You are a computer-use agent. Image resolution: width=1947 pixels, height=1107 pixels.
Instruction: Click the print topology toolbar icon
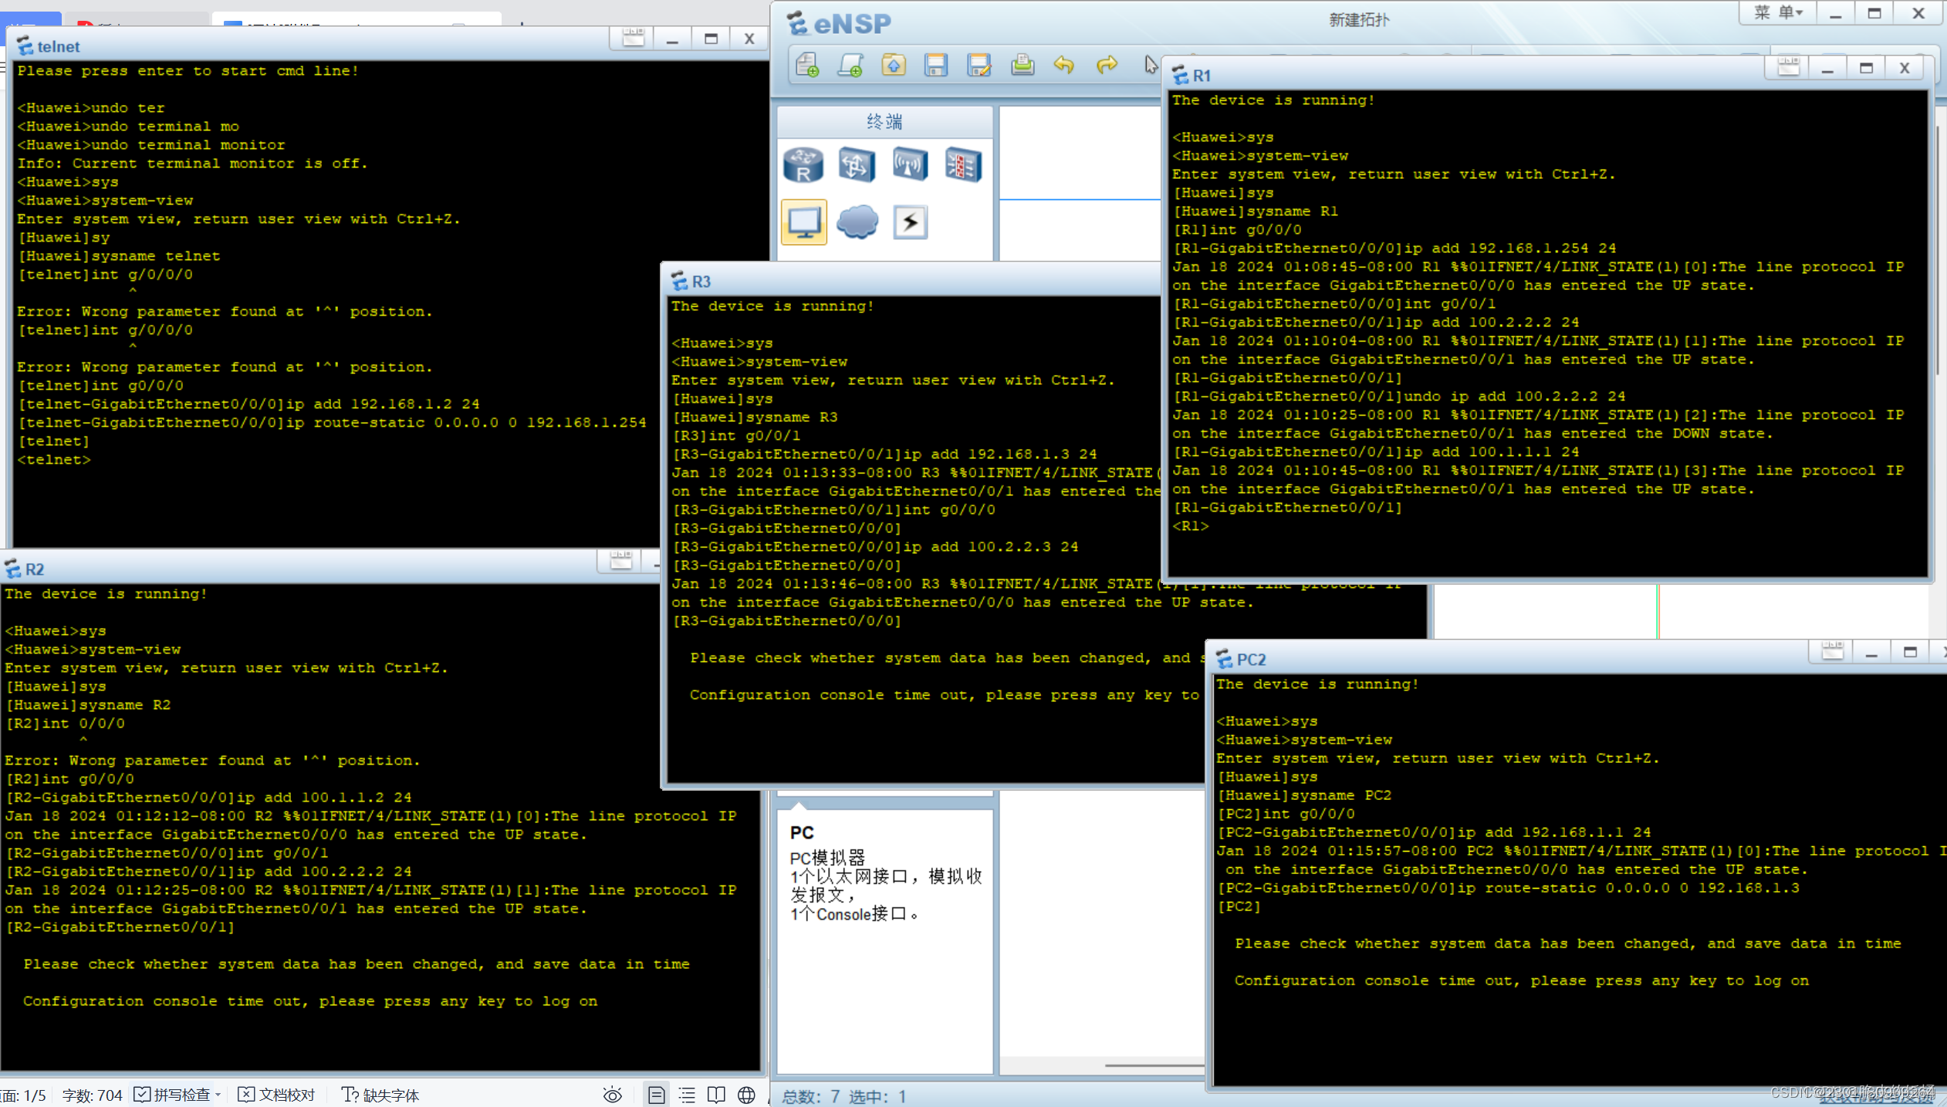point(1023,66)
